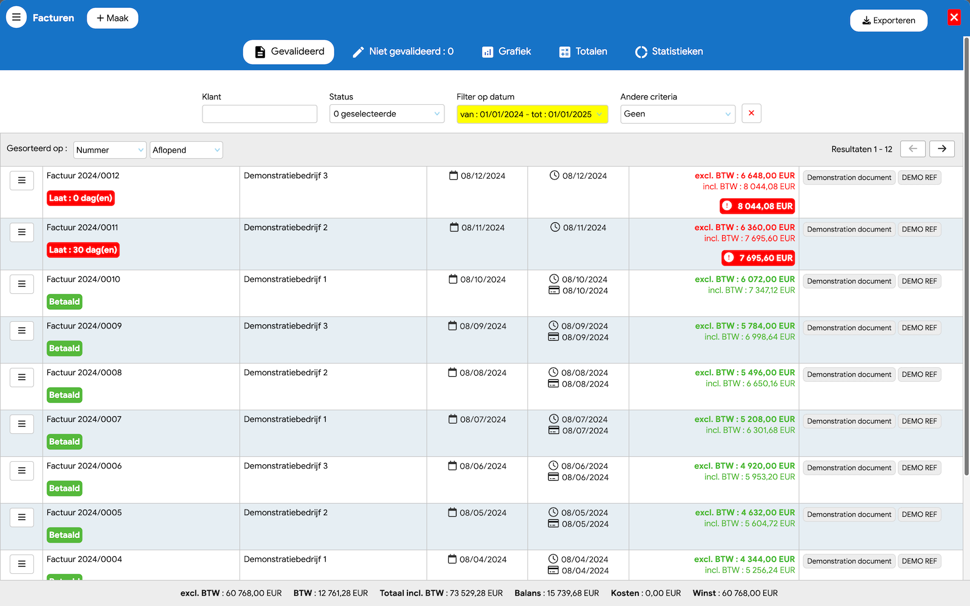This screenshot has width=970, height=606.
Task: Click payment card icon of invoice 2024/0010
Action: point(554,290)
